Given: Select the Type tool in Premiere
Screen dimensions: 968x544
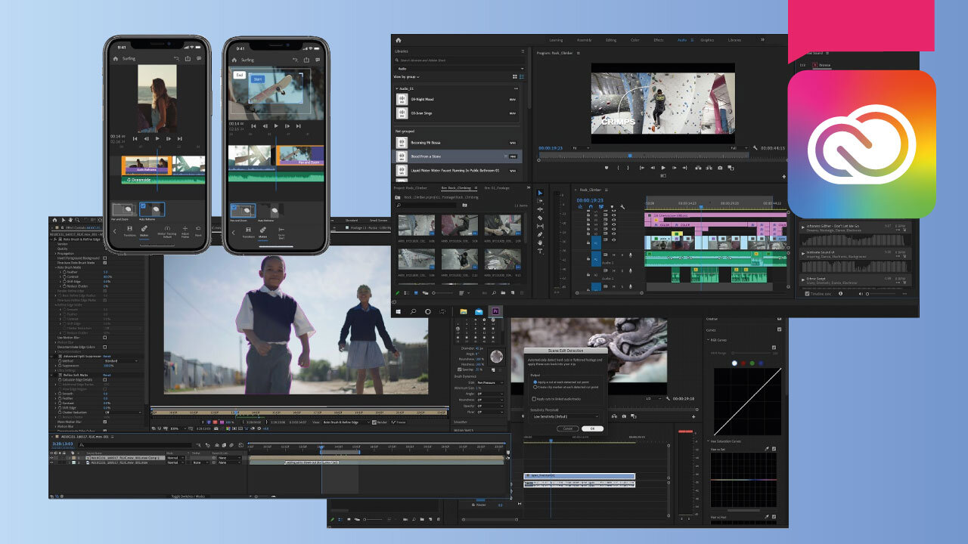Looking at the screenshot, I should coord(540,251).
